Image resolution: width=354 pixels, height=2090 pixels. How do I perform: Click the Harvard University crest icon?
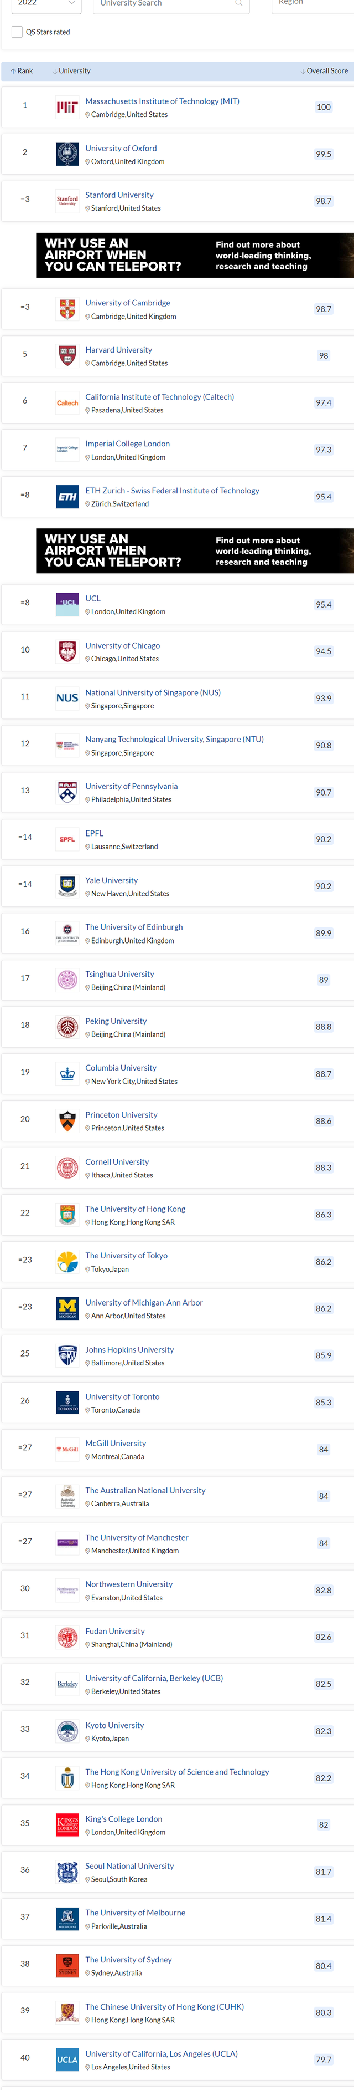click(x=67, y=355)
